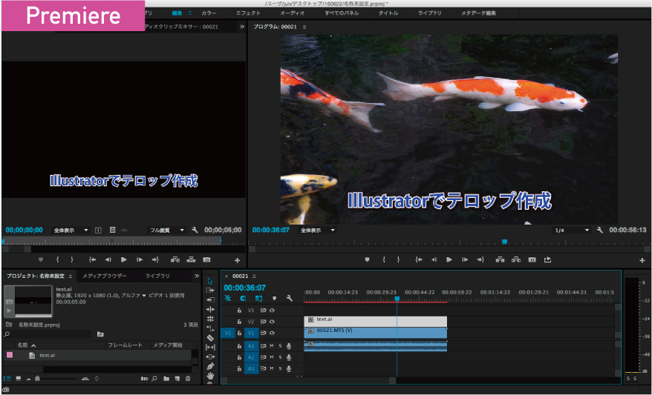Switch to Media Browser tab
Screen dimensions: 652x395
click(x=105, y=276)
